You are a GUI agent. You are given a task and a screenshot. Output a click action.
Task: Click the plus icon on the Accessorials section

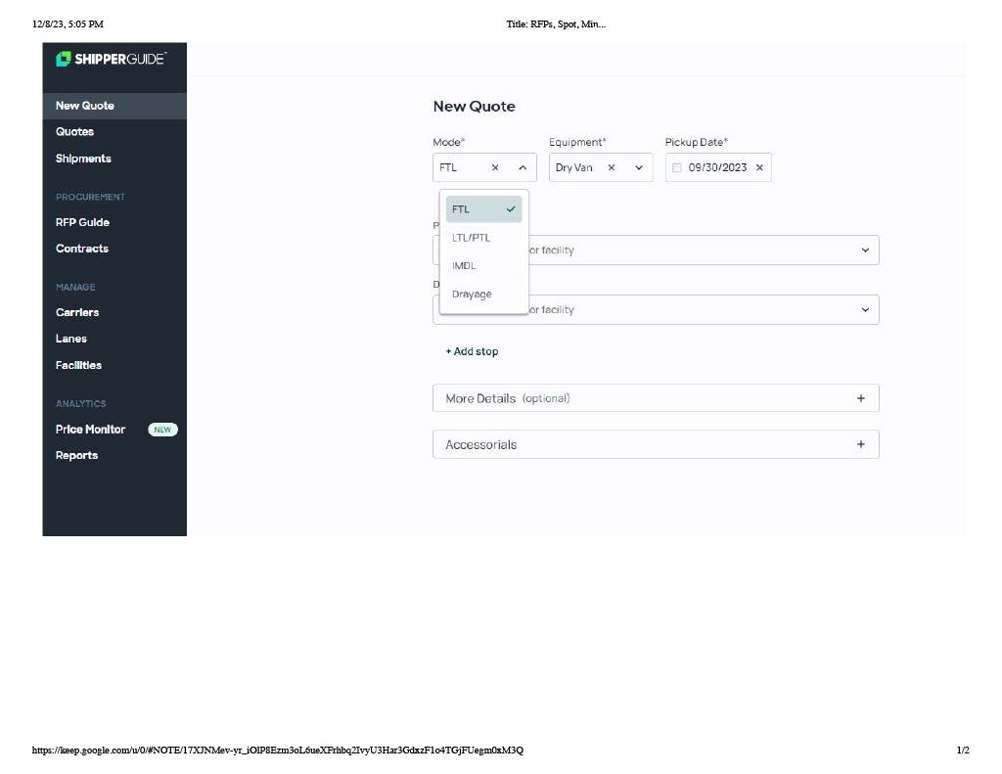pos(861,444)
